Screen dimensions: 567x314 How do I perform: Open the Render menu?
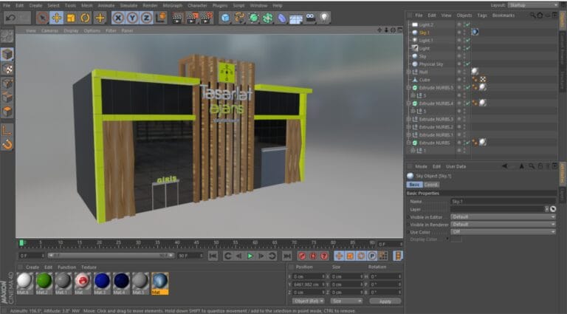click(150, 5)
